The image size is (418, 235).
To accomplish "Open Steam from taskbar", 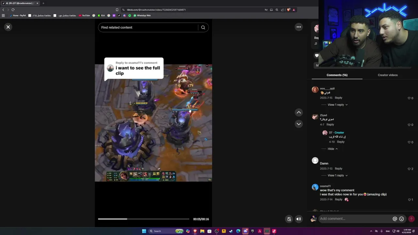I will pos(231,231).
